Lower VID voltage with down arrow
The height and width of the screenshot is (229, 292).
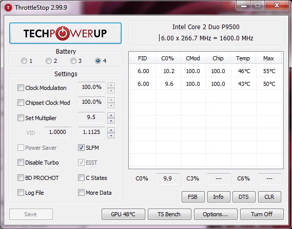pyautogui.click(x=111, y=136)
